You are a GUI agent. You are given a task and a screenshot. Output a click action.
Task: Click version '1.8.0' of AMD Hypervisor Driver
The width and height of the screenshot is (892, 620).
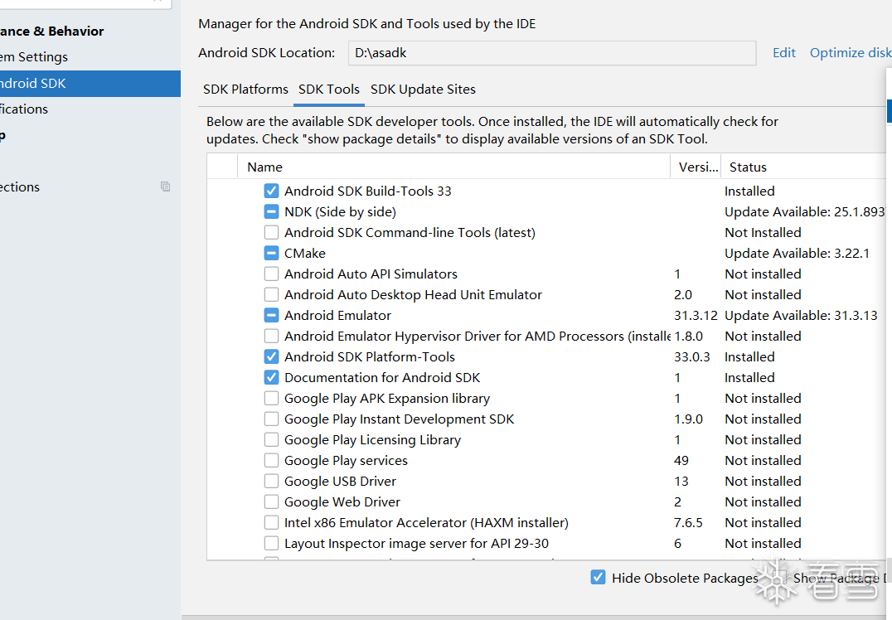pos(688,337)
